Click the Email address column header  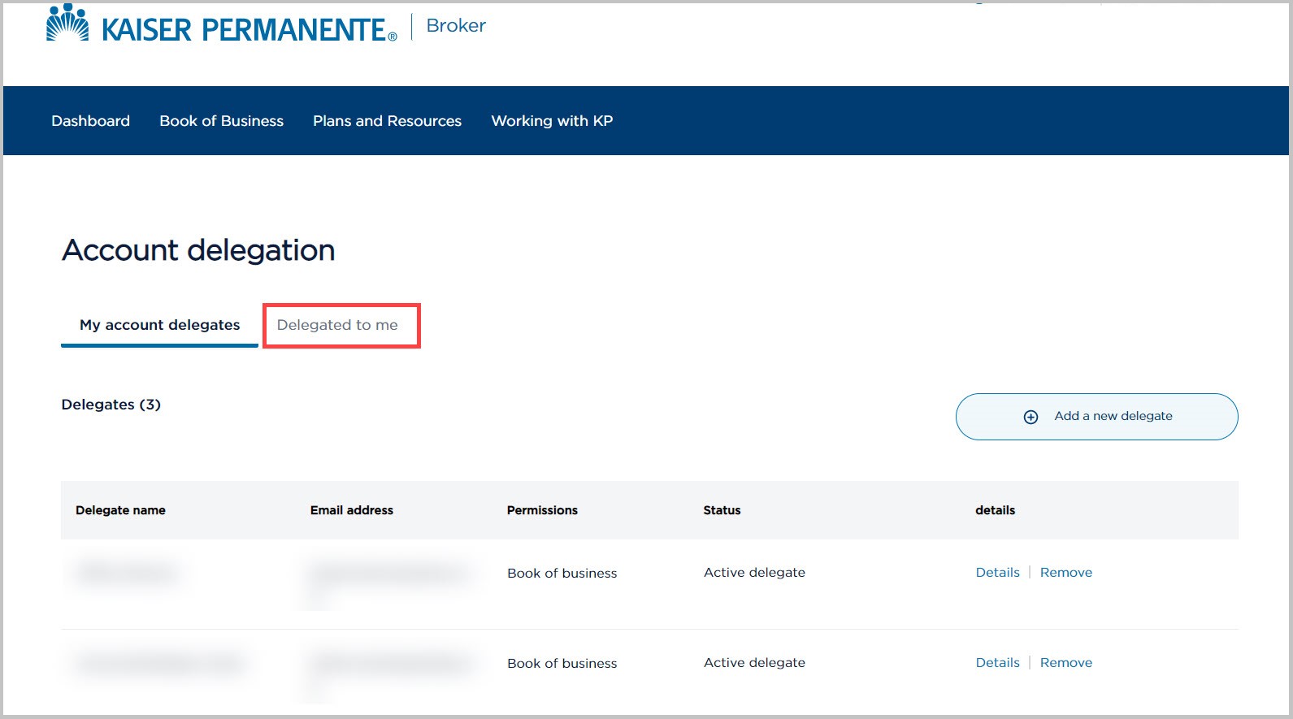pos(351,510)
